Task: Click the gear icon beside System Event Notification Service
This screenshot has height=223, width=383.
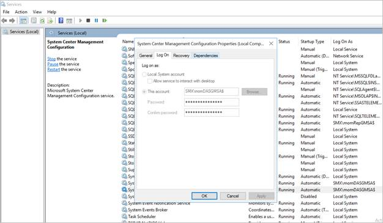Action: [124, 203]
